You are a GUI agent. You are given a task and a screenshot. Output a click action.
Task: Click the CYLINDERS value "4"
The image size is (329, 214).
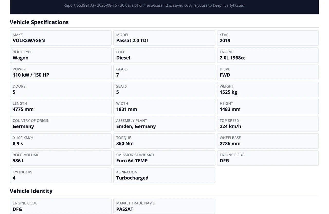tap(14, 178)
